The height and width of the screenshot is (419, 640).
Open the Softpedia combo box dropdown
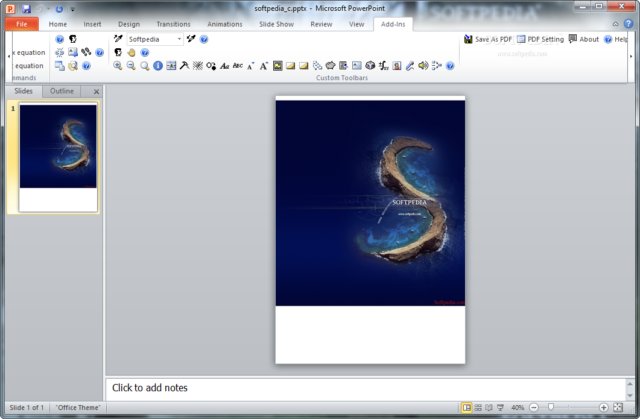pyautogui.click(x=179, y=39)
